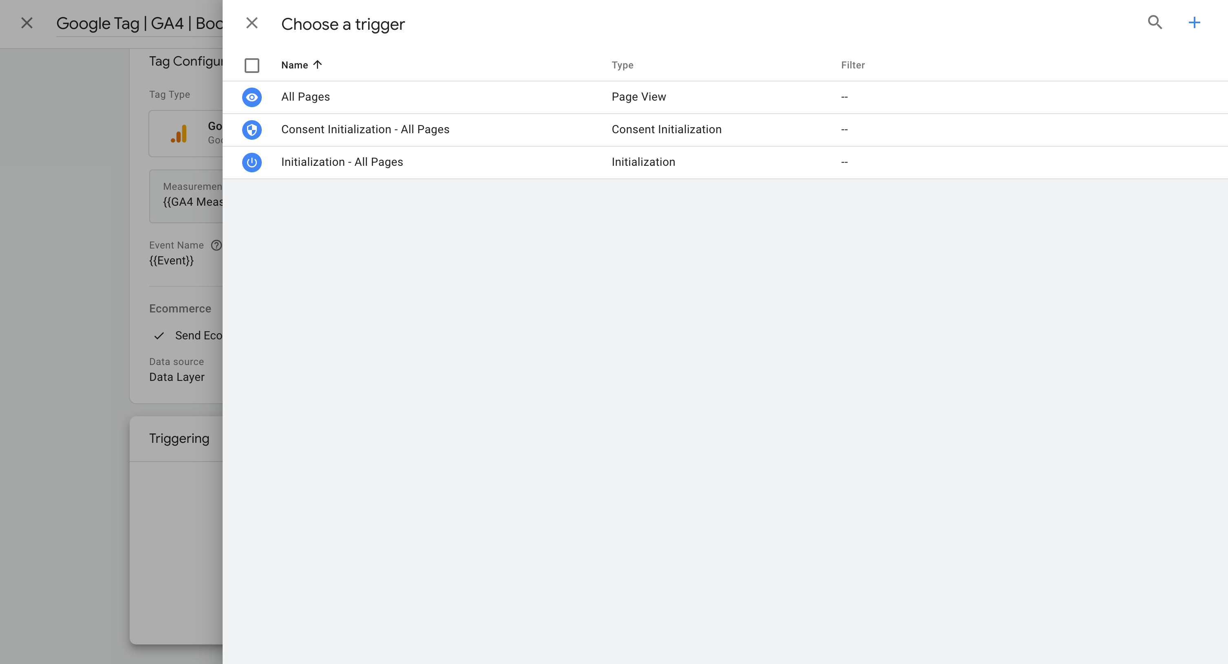
Task: Tick the select-all triggers checkbox
Action: pyautogui.click(x=252, y=65)
